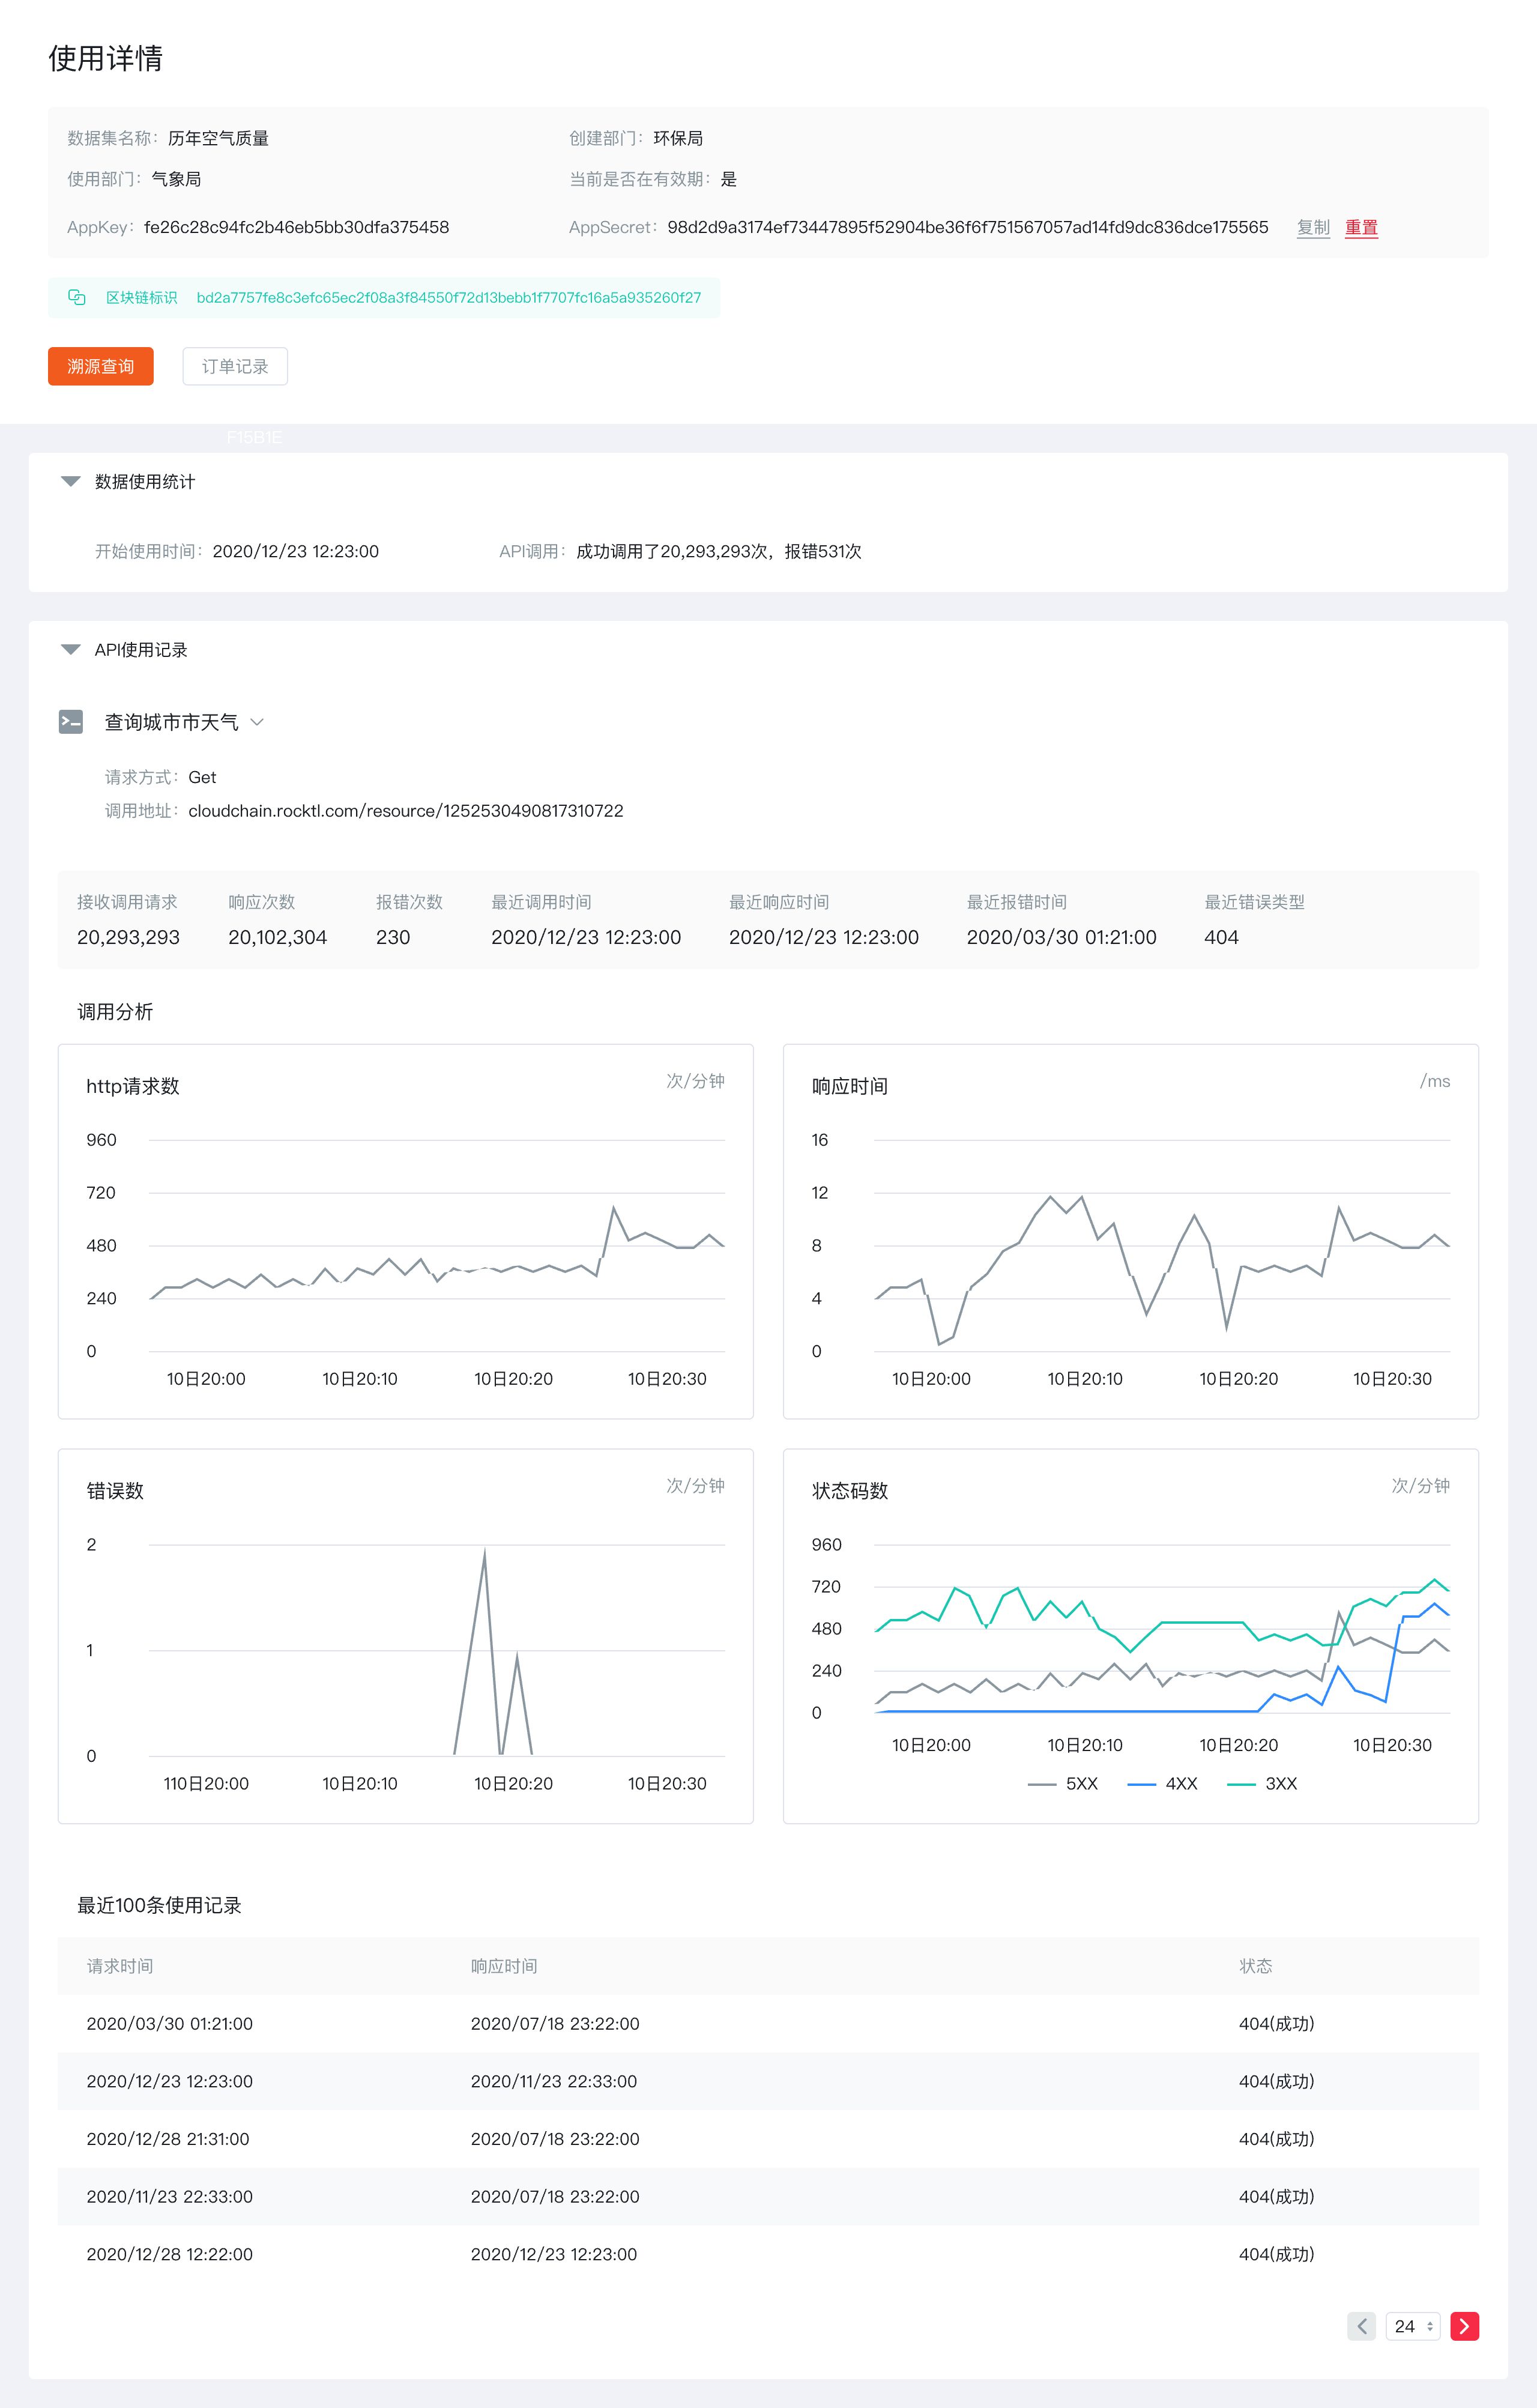Image resolution: width=1537 pixels, height=2408 pixels.
Task: Go to the previous records page
Action: [x=1361, y=2326]
